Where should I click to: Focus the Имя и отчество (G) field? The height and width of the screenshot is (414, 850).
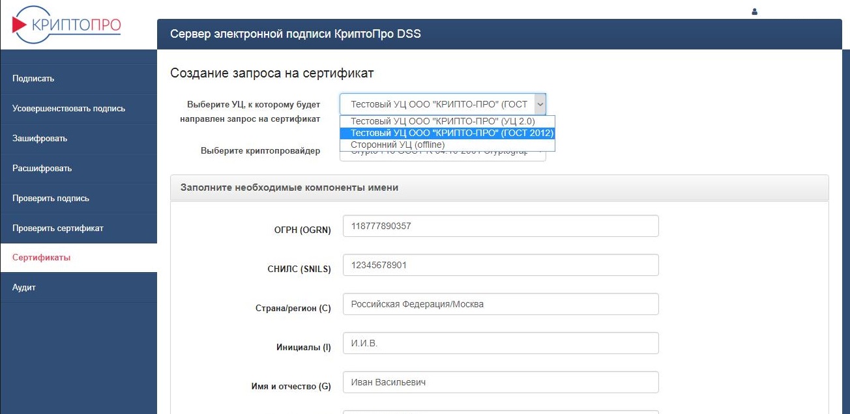[500, 382]
